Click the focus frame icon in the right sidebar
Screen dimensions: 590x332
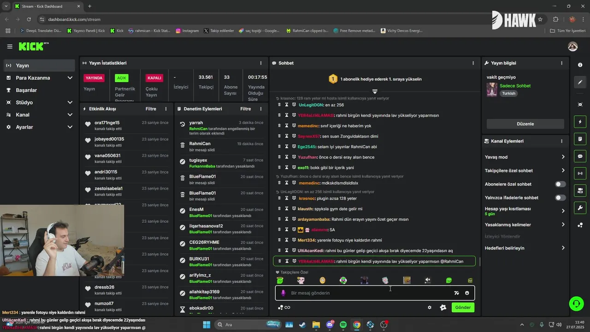pyautogui.click(x=580, y=105)
